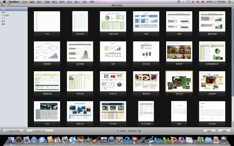This screenshot has height=146, width=234.
Task: Click the 打开现有文件 button
Action: point(40,131)
